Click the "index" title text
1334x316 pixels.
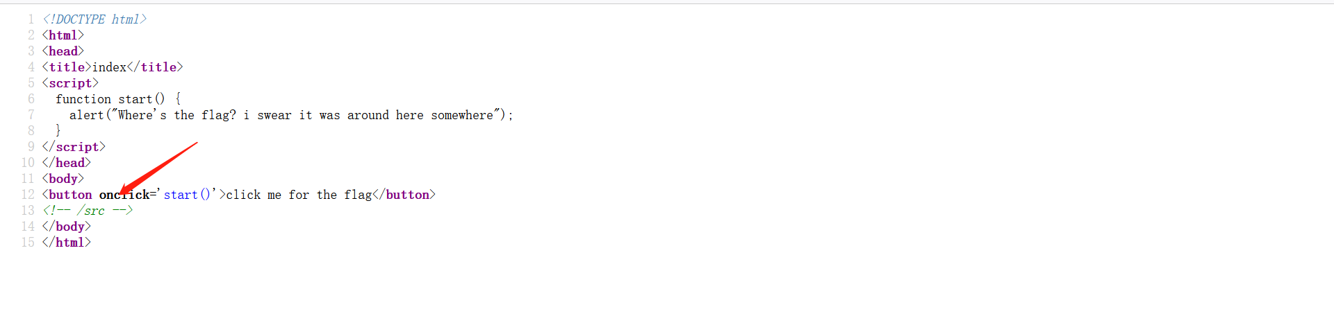coord(109,67)
